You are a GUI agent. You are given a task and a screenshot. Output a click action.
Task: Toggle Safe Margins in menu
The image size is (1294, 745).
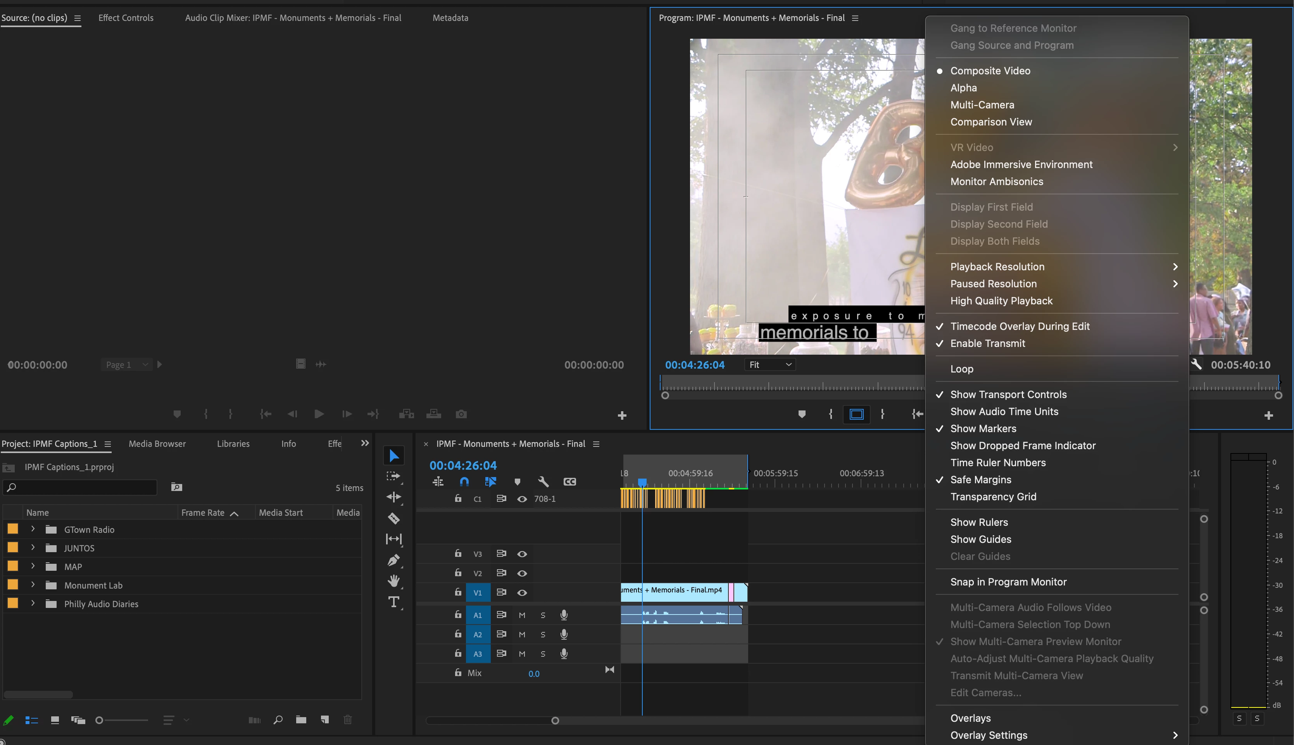point(980,479)
